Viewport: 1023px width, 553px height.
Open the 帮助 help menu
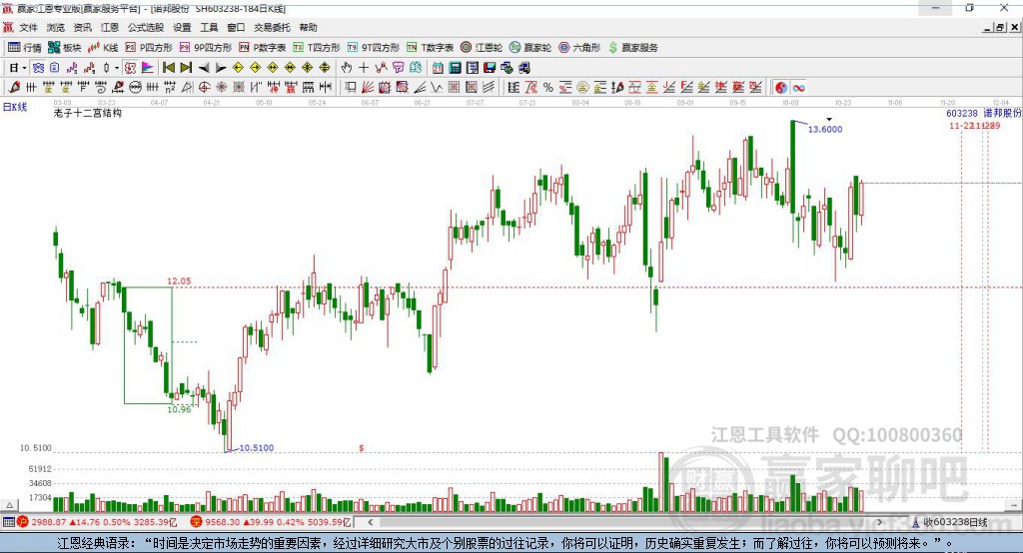(x=308, y=27)
